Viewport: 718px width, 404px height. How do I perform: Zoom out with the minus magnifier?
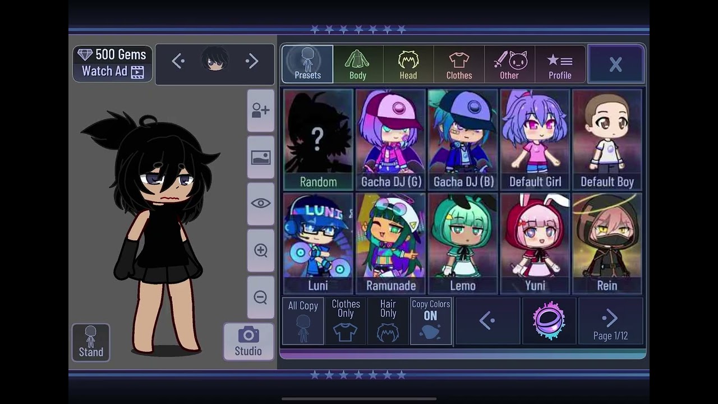click(x=261, y=297)
